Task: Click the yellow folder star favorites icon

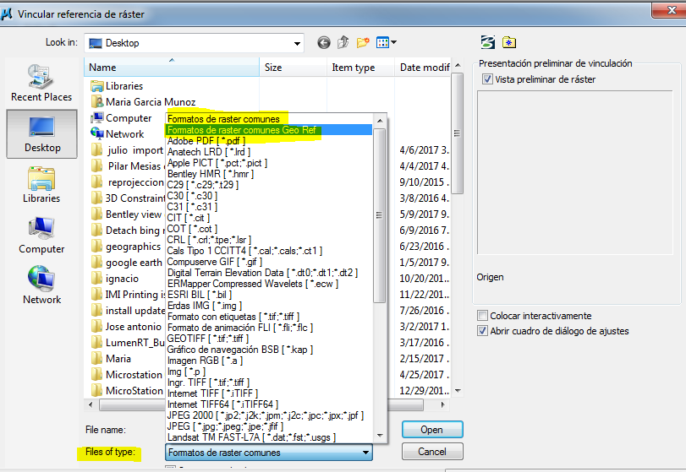Action: [x=509, y=42]
